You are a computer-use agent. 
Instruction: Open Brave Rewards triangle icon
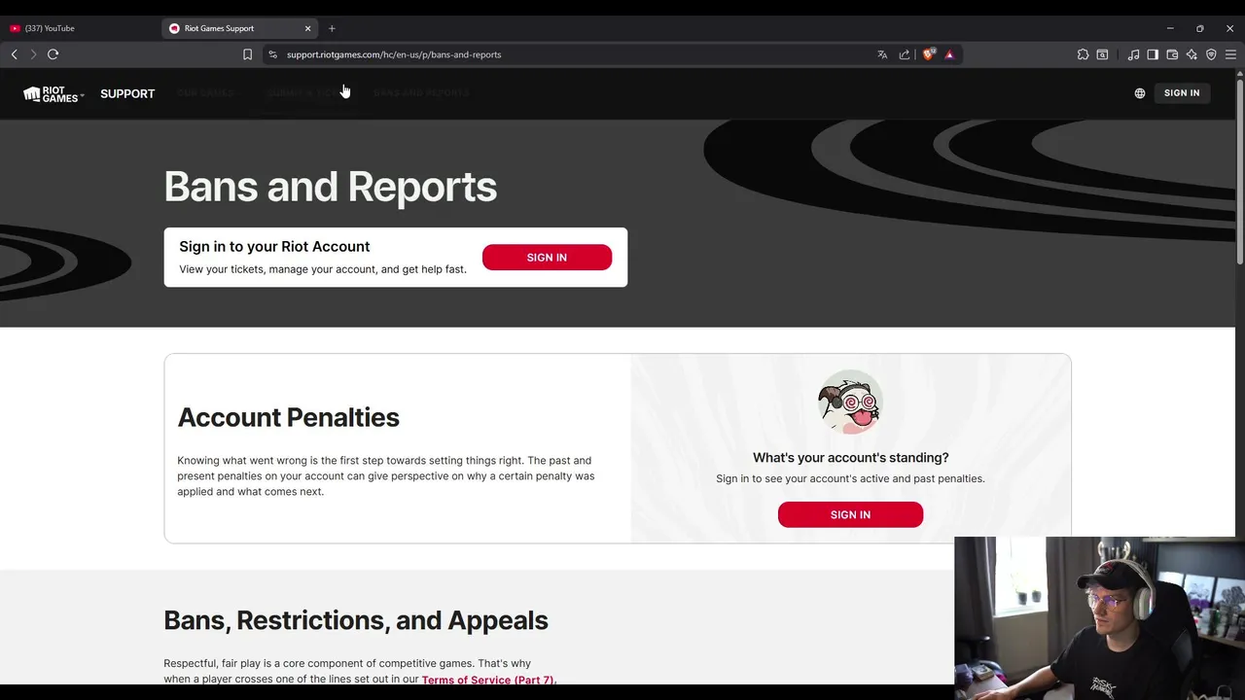point(949,54)
